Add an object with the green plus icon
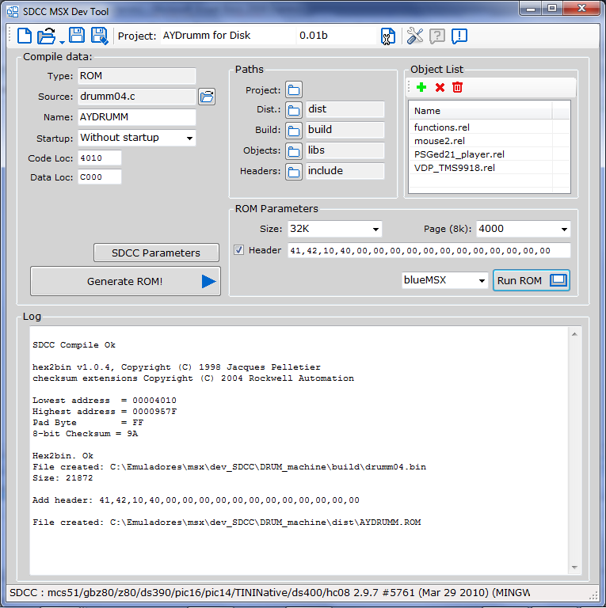 (421, 87)
